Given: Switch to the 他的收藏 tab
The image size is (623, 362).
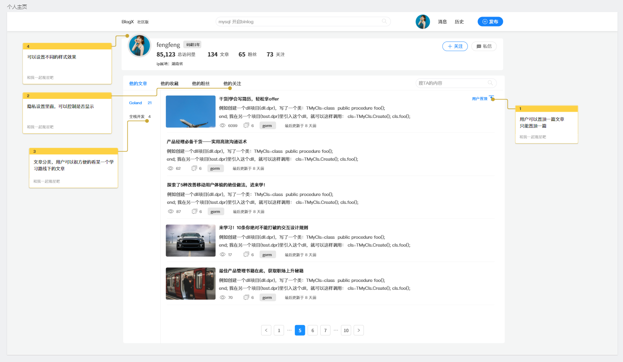Looking at the screenshot, I should [x=169, y=83].
